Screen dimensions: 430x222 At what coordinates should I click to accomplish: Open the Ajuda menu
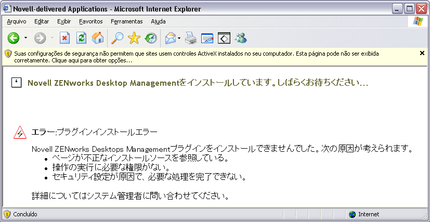point(158,21)
